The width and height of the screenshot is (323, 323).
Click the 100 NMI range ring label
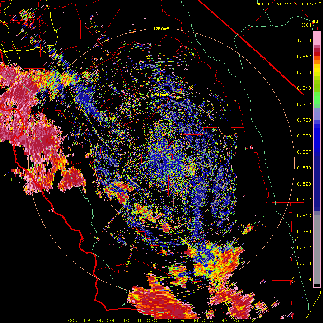pyautogui.click(x=161, y=28)
